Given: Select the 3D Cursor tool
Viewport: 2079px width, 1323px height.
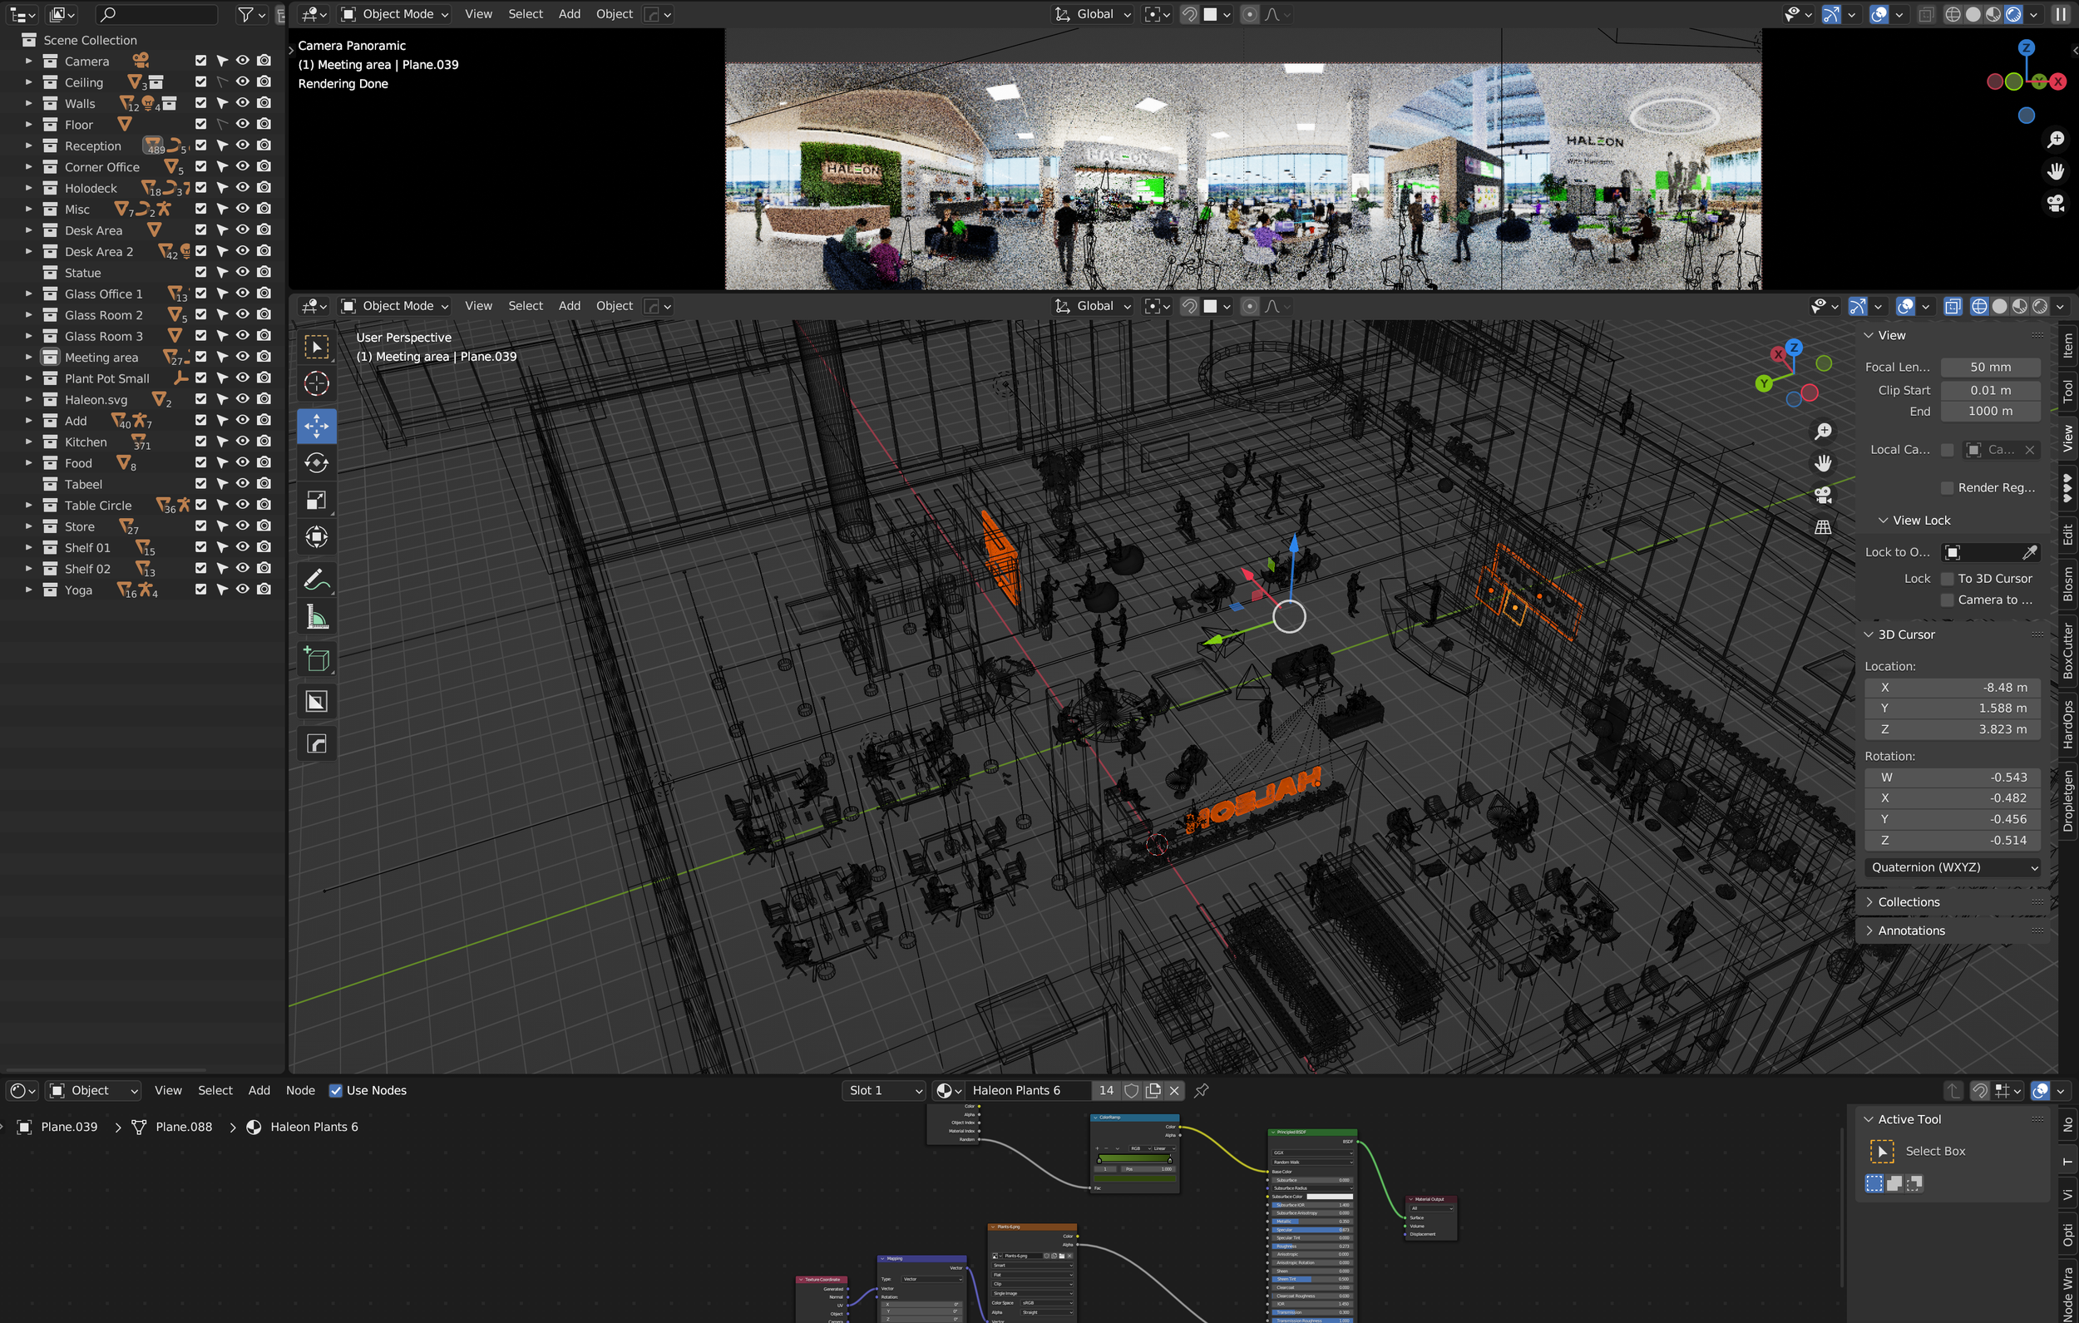Looking at the screenshot, I should coord(316,383).
